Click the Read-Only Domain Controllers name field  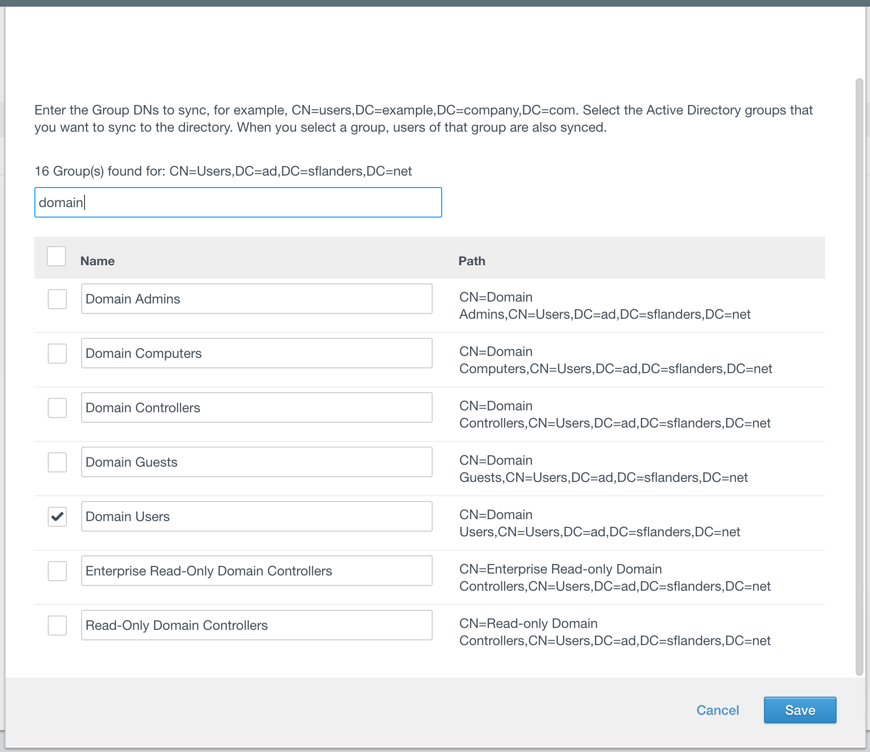pyautogui.click(x=256, y=626)
